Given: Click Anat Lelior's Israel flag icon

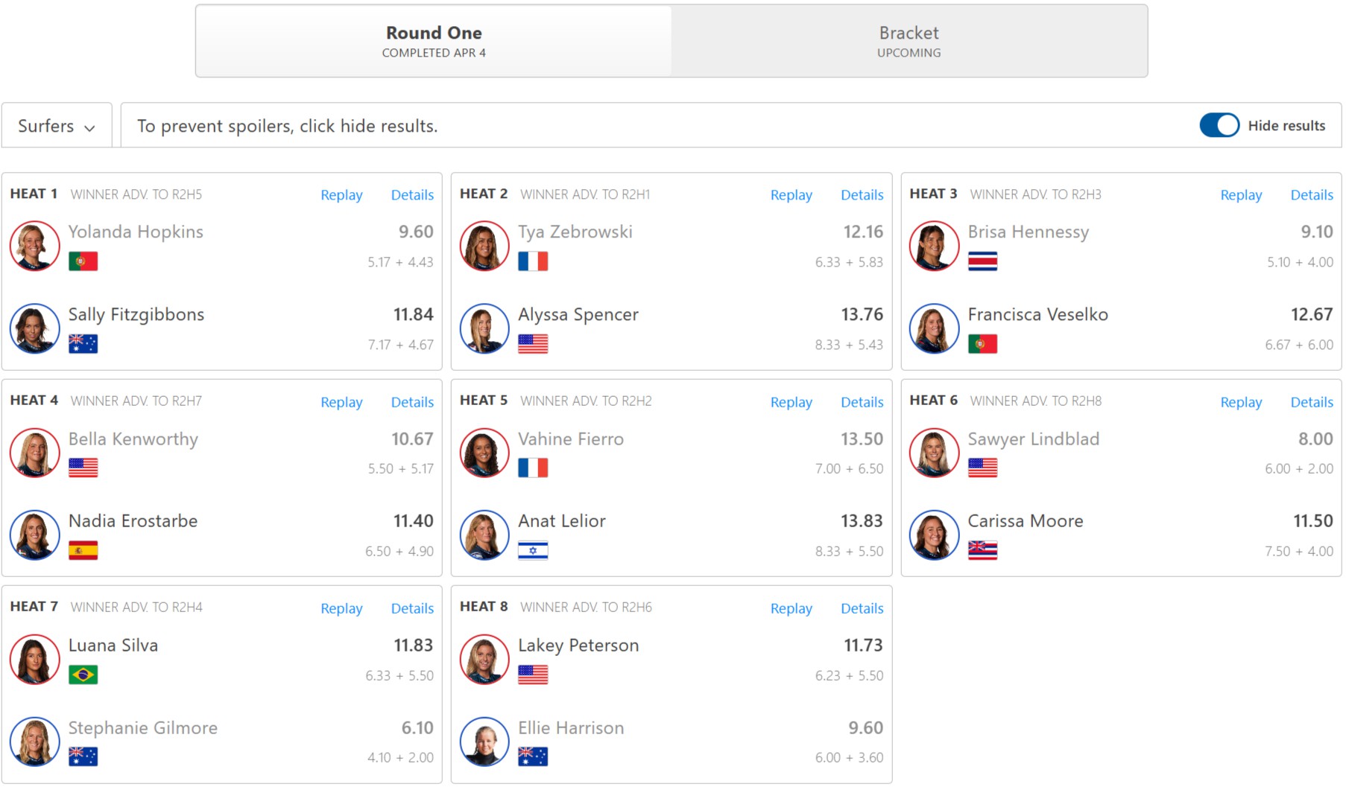Looking at the screenshot, I should tap(532, 551).
